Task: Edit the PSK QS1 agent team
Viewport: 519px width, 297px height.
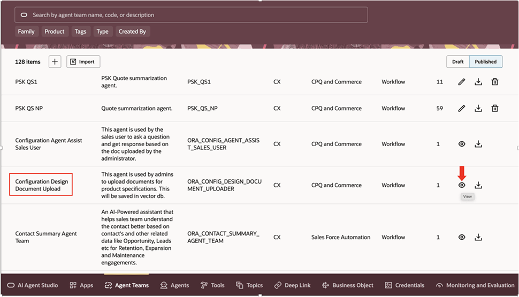Action: coord(461,82)
